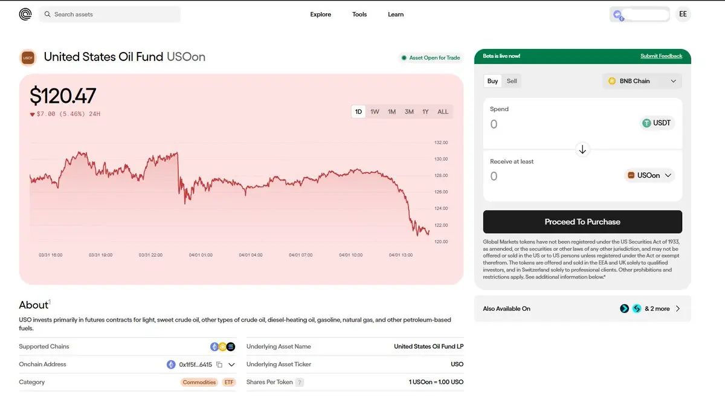Click the Ondo logo in the header
725x417 pixels.
[25, 15]
